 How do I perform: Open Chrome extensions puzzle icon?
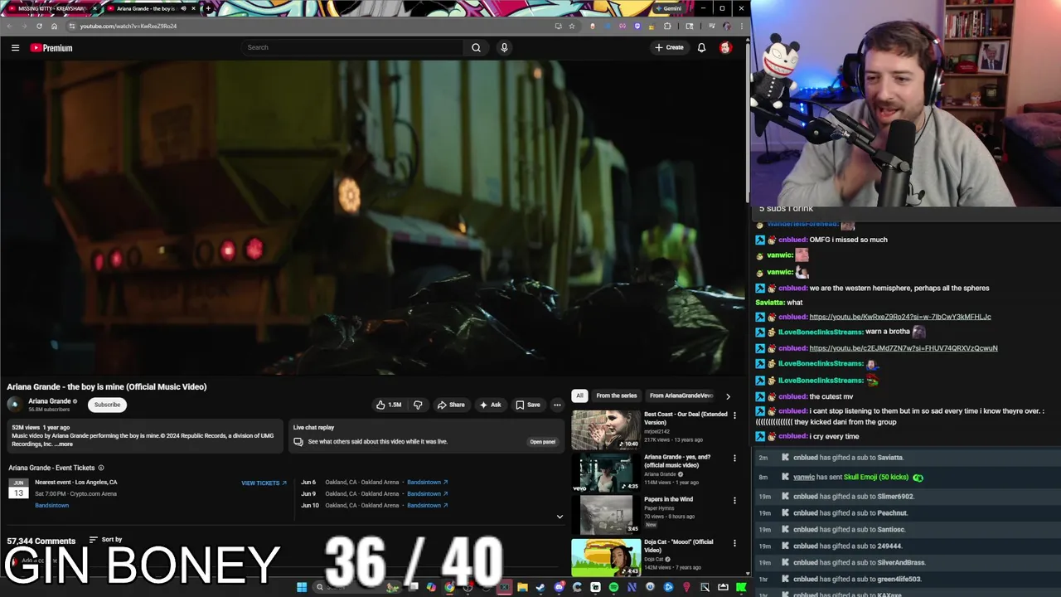click(667, 26)
